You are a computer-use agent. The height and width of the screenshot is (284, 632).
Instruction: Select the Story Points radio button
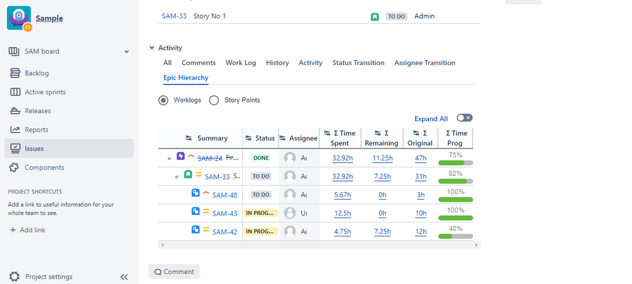pyautogui.click(x=214, y=101)
